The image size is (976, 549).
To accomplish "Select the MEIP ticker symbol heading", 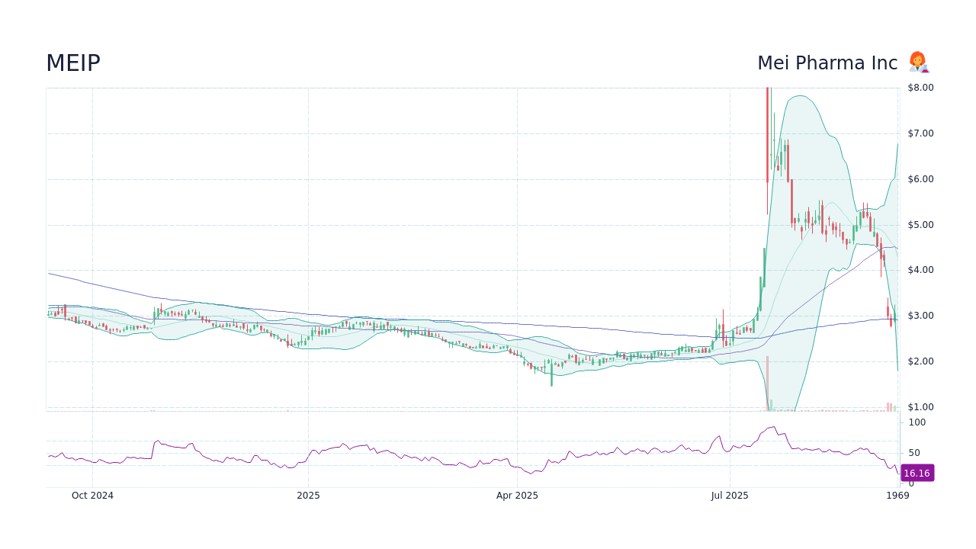I will click(72, 63).
